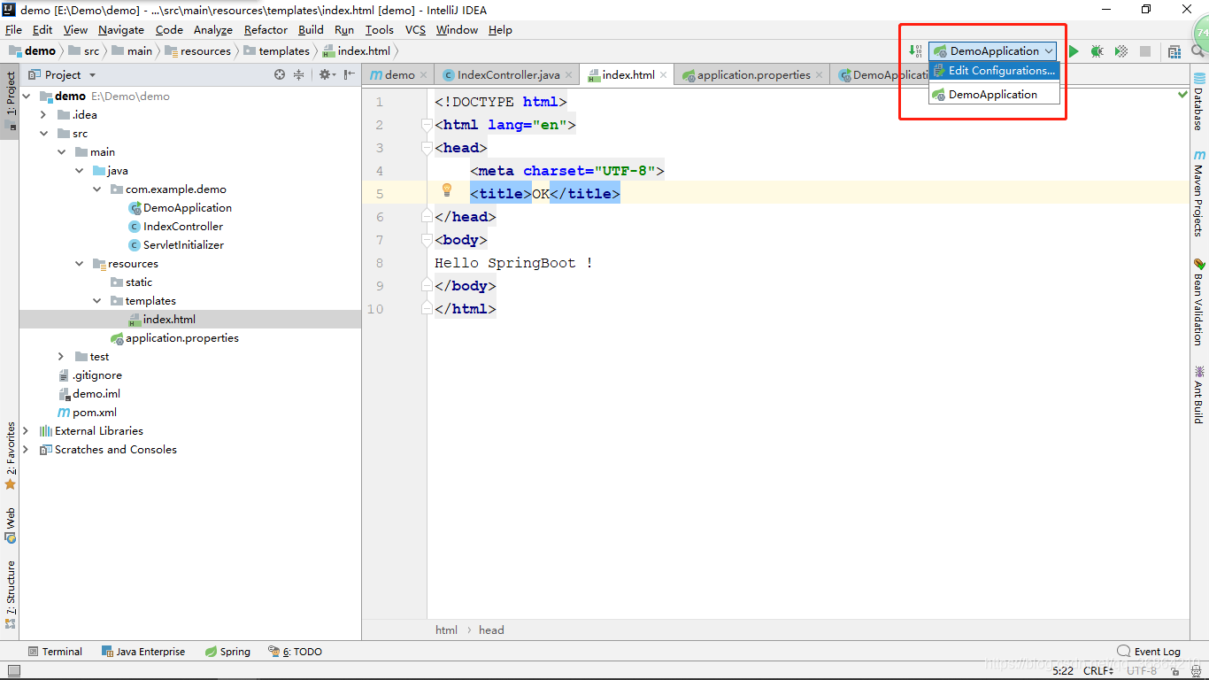Choose DemoApplication from configuration list
The width and height of the screenshot is (1209, 680).
[994, 94]
